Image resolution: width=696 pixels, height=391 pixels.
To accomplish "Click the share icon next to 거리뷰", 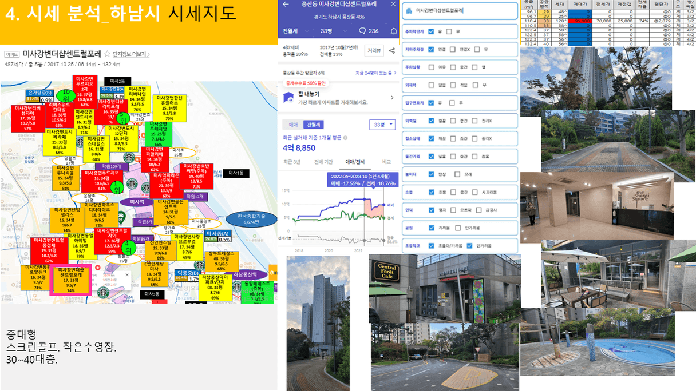I will pos(392,50).
